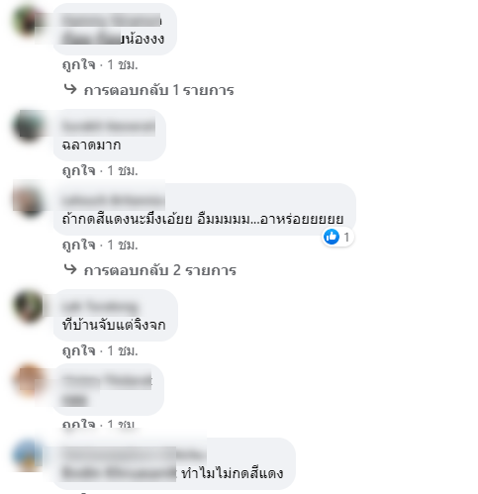Click the reaction count number 1

[346, 237]
